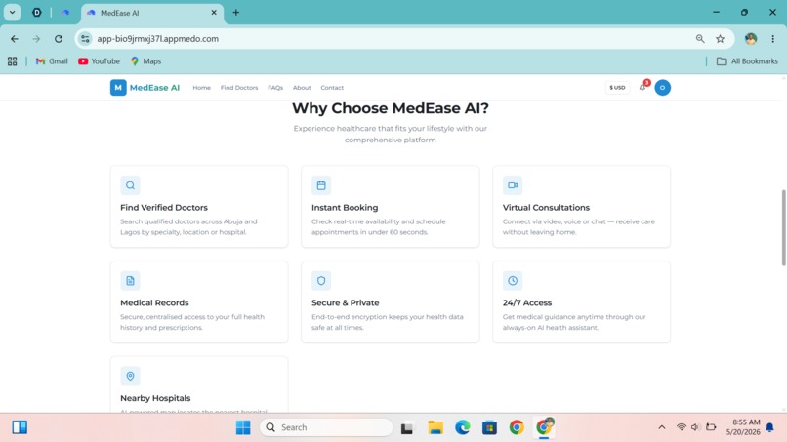Image resolution: width=787 pixels, height=442 pixels.
Task: Open the Chrome profile picture
Action: pos(751,39)
